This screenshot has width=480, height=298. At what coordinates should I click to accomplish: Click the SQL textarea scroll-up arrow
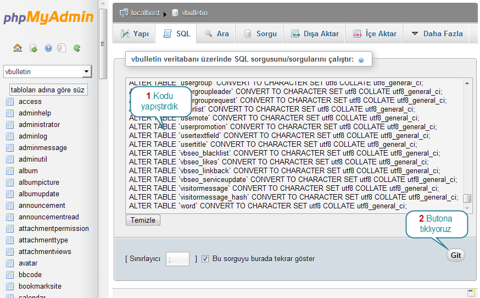(467, 83)
